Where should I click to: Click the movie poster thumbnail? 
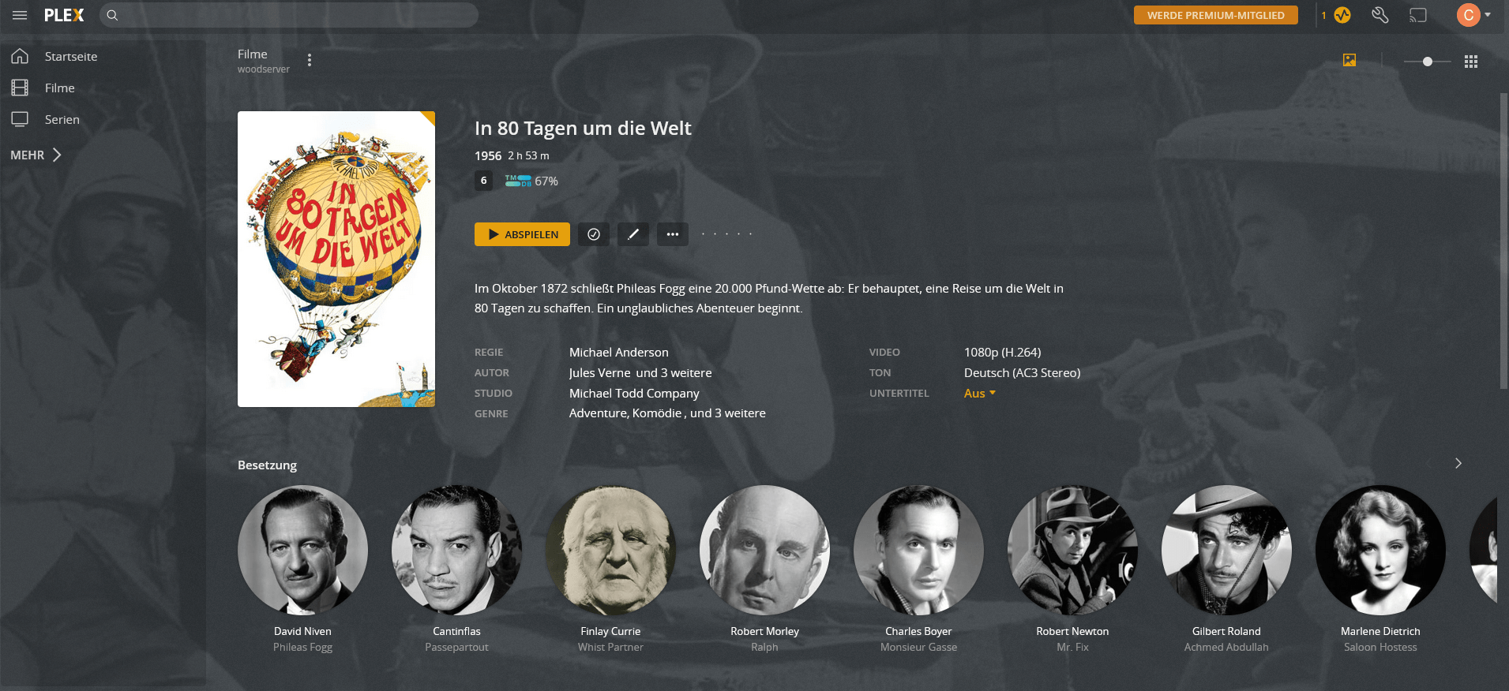coord(336,259)
